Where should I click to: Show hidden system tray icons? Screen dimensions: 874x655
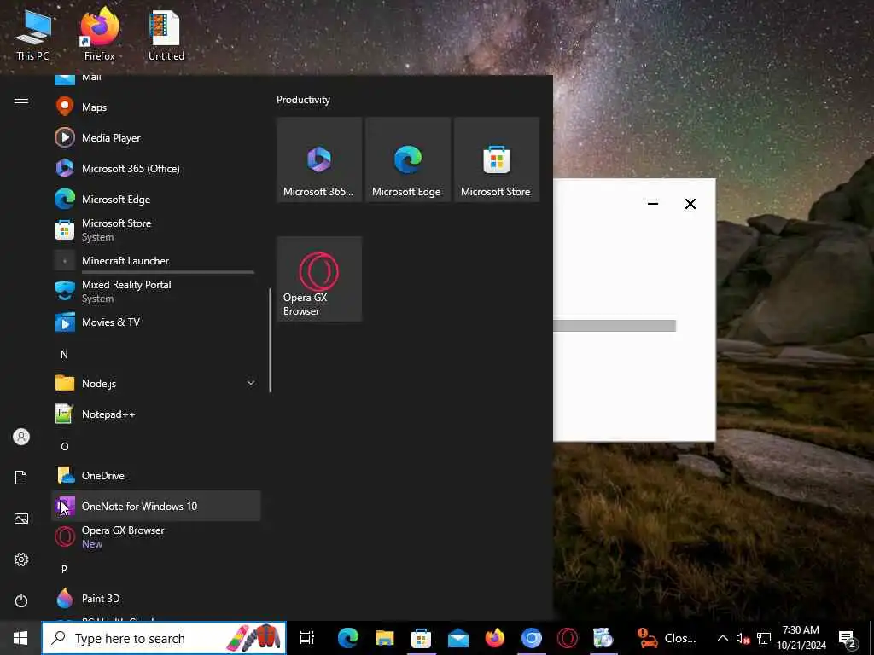pos(722,638)
